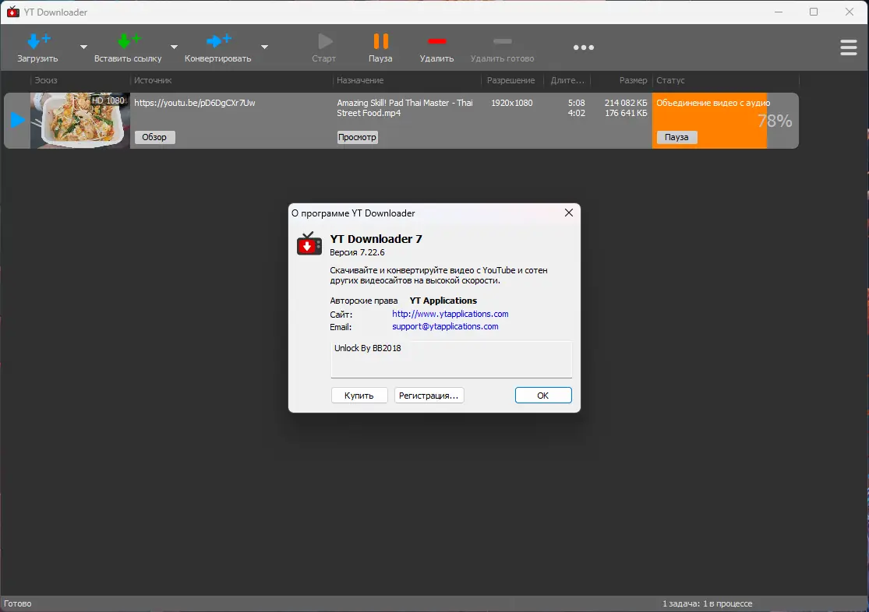Open the three-dots more options icon
Screen dimensions: 869x612
tap(583, 47)
